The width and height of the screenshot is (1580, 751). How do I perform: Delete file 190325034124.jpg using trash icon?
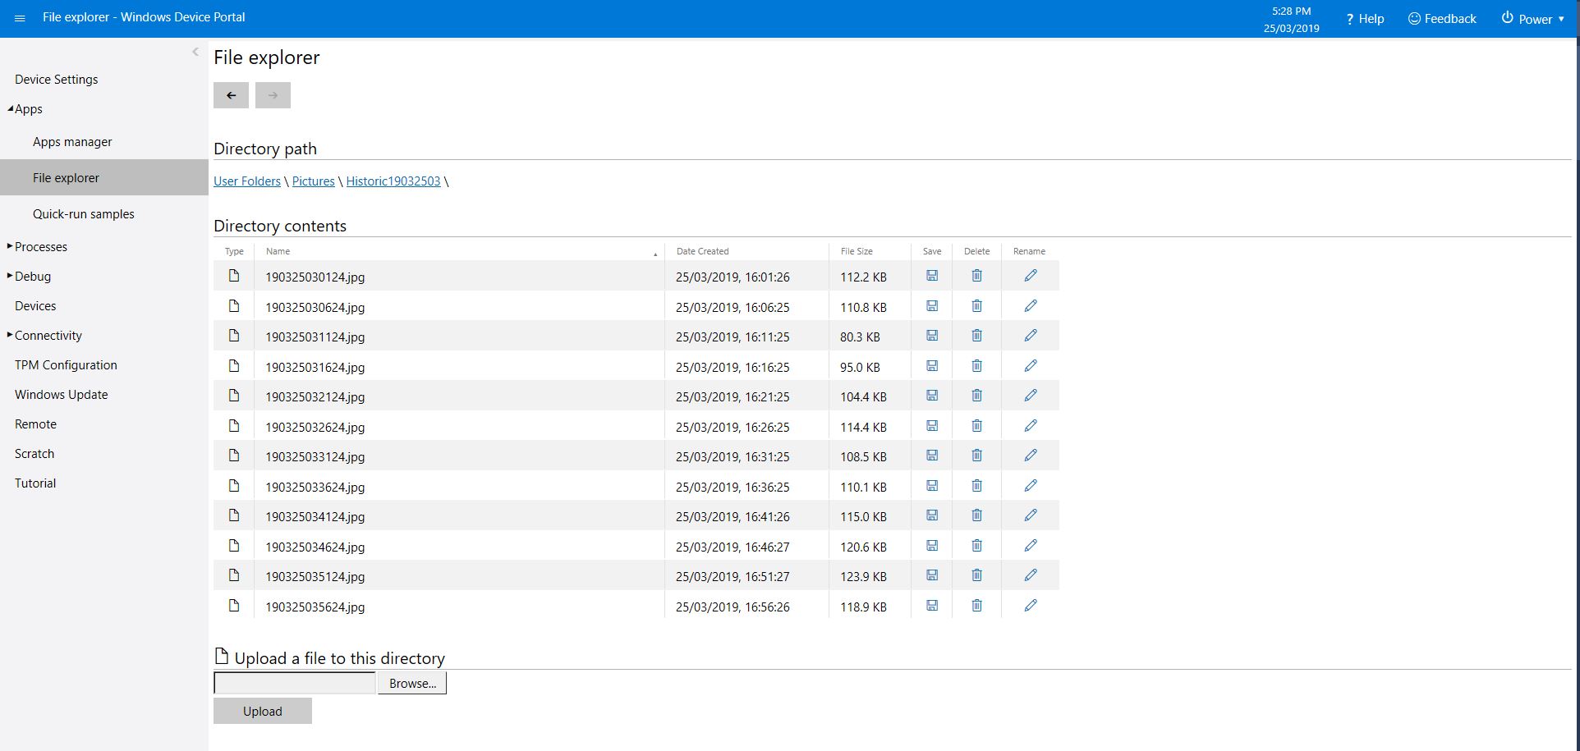[x=976, y=515]
